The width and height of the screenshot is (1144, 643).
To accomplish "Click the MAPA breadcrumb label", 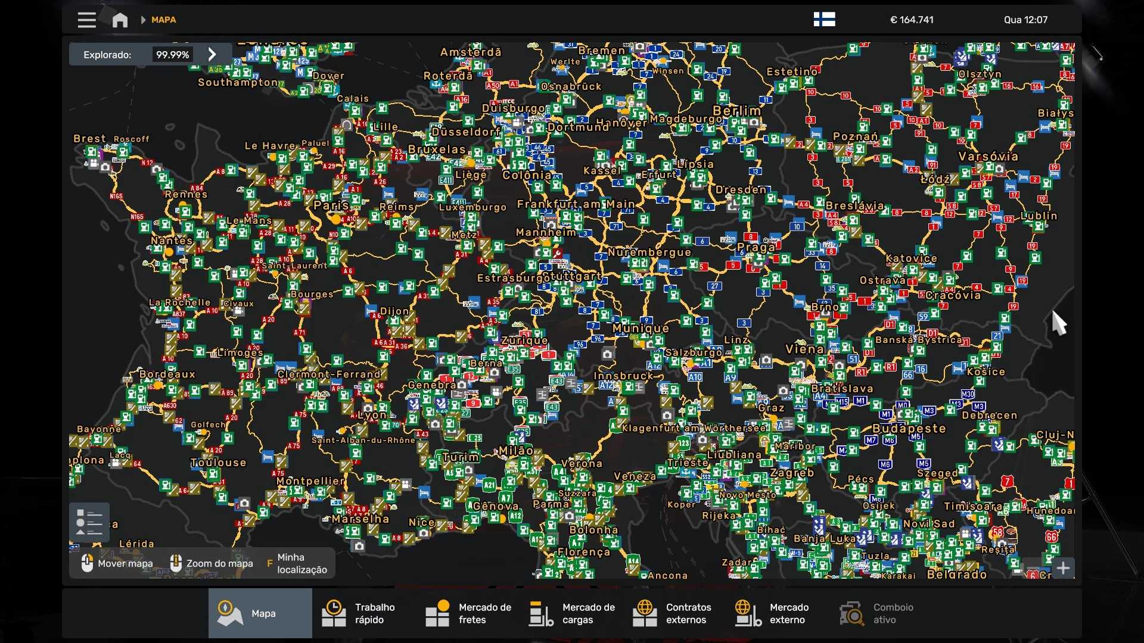I will [x=163, y=20].
